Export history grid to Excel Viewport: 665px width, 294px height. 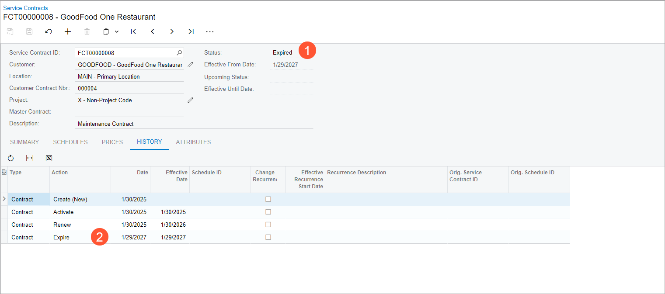(49, 158)
